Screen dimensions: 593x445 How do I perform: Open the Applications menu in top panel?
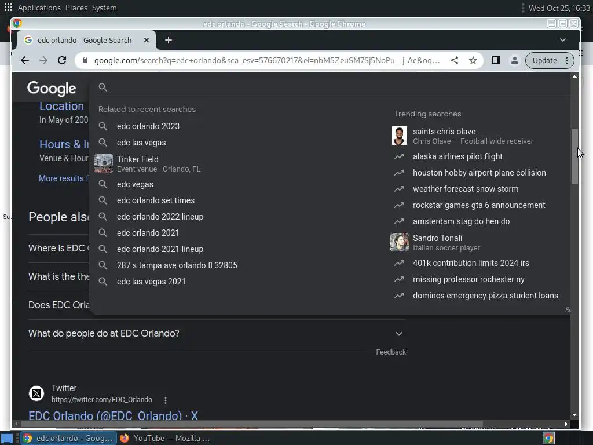point(39,8)
